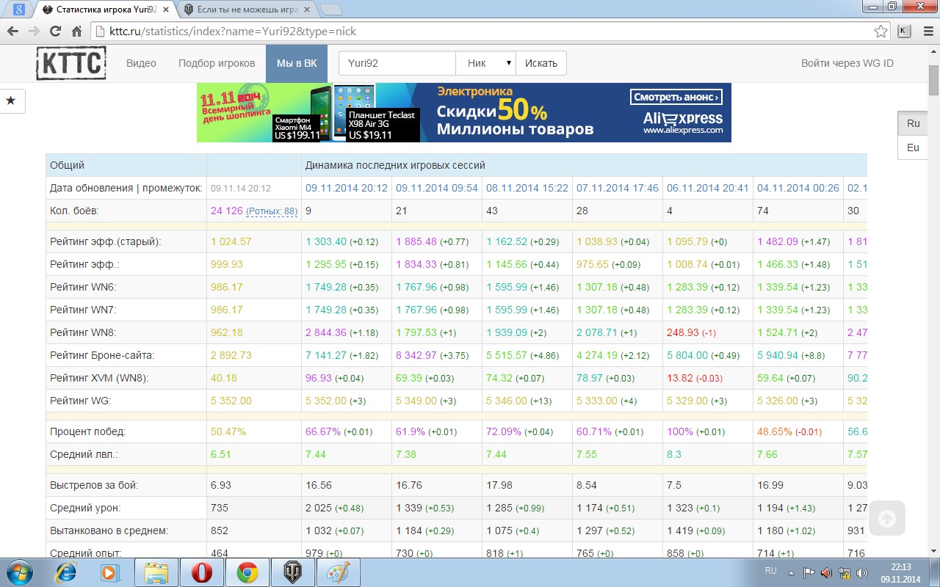Open the session link '04.11.2014 00:26'
Image resolution: width=940 pixels, height=587 pixels.
click(x=798, y=188)
